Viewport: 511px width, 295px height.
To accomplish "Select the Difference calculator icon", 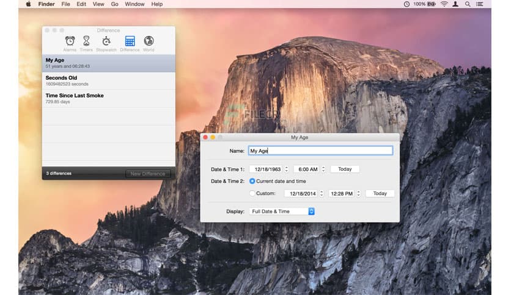I will coord(130,41).
